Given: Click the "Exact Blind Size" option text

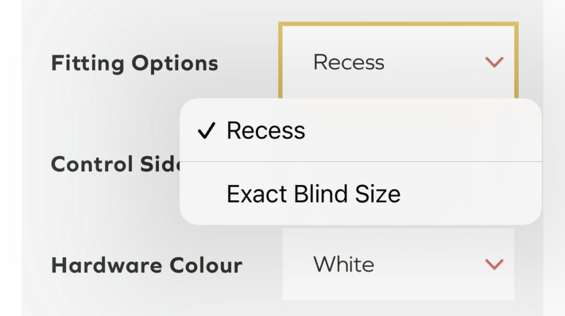Looking at the screenshot, I should point(313,194).
